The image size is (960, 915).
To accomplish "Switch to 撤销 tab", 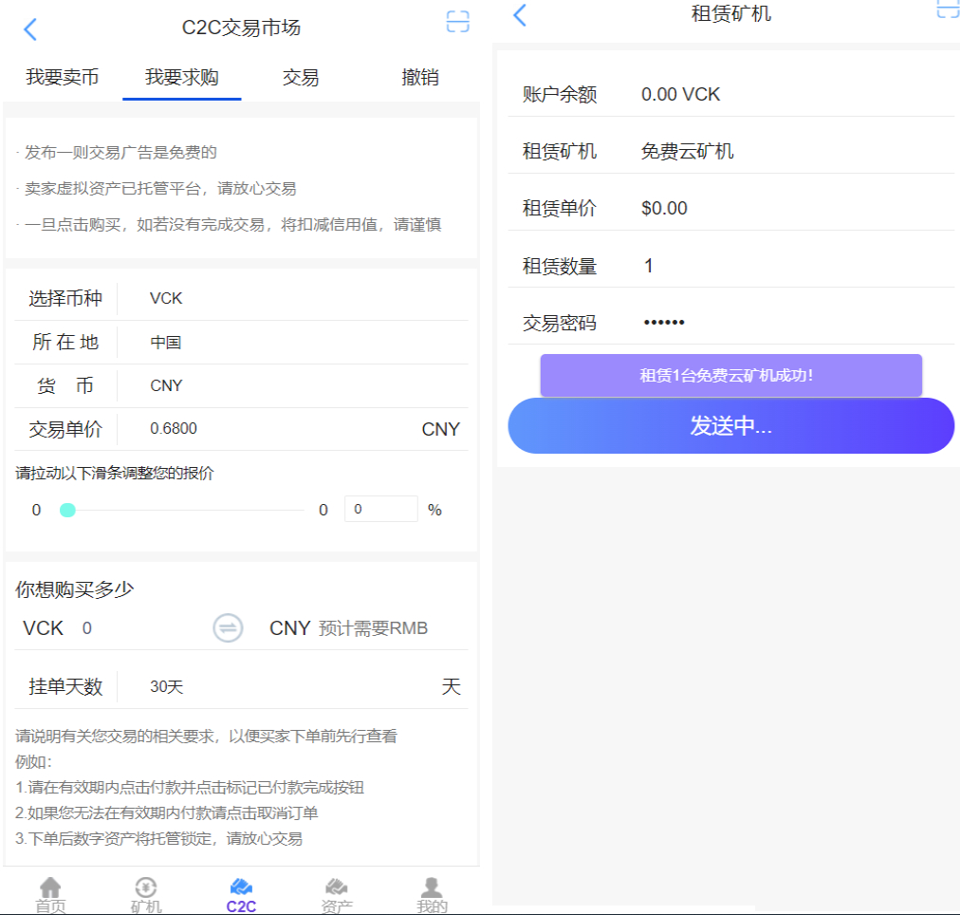I will pos(420,77).
